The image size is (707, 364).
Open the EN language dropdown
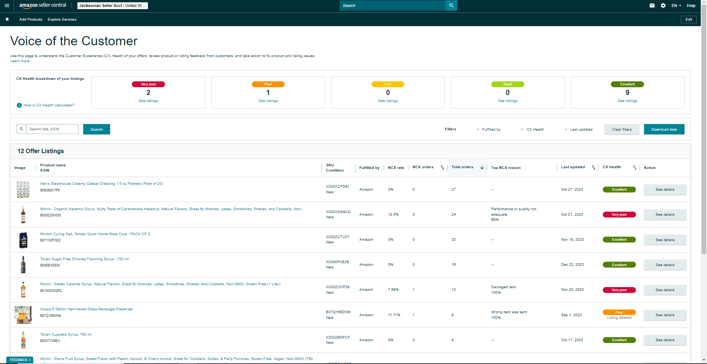(x=676, y=6)
